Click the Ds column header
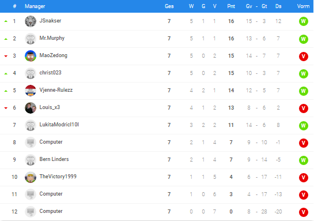 pyautogui.click(x=278, y=6)
